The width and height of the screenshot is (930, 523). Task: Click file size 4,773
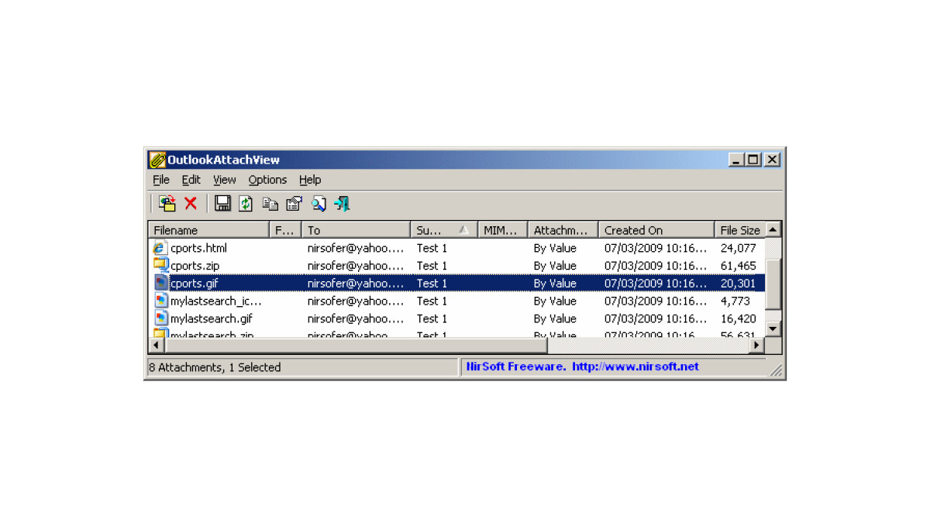(x=735, y=301)
